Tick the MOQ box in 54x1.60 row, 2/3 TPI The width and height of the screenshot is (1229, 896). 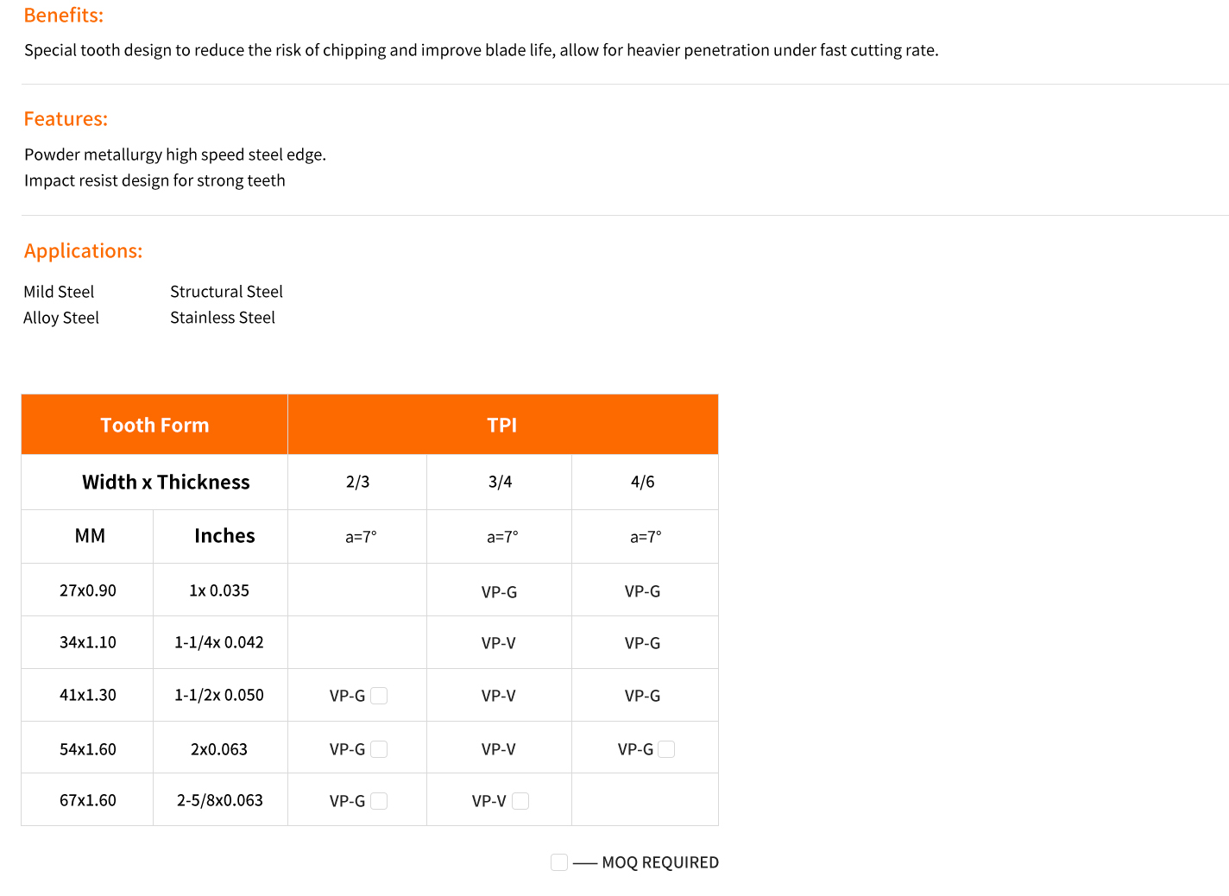click(379, 749)
